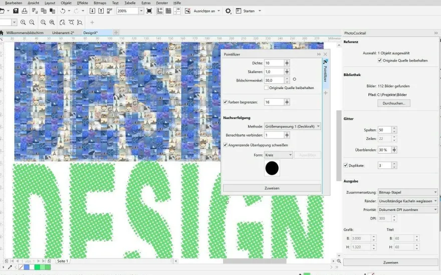This screenshot has height=275, width=441.
Task: Click Zuweisen in the Pointillizer panel
Action: click(x=272, y=188)
